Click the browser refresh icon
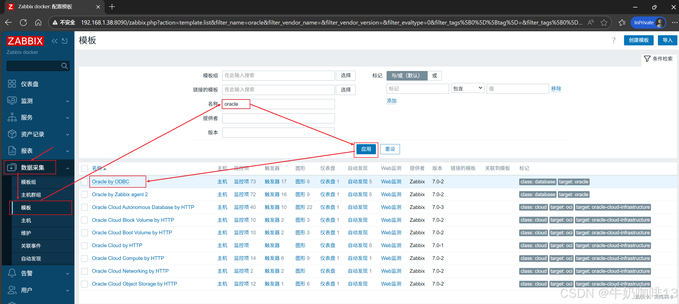This screenshot has height=304, width=679. tap(23, 22)
